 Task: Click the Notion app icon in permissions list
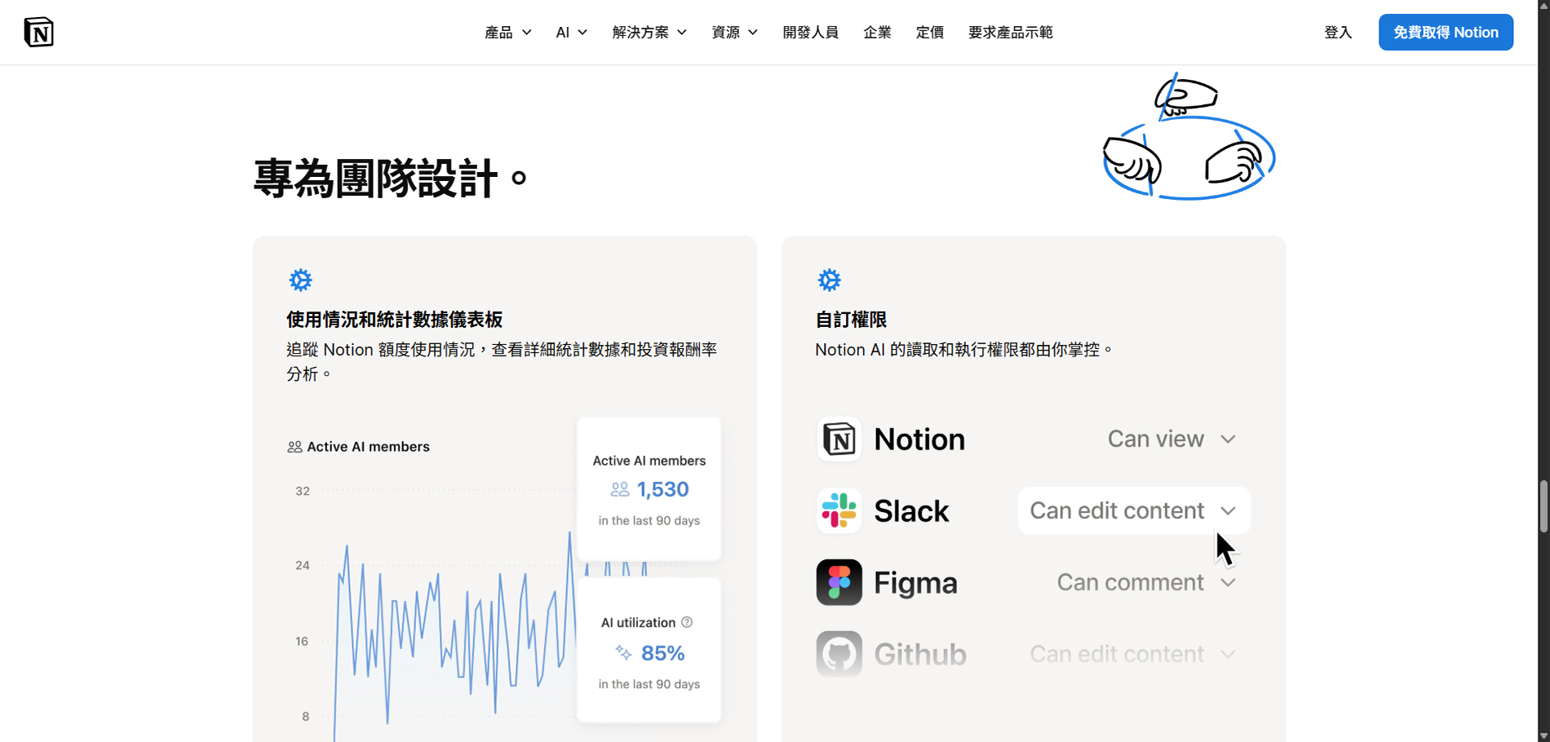839,439
